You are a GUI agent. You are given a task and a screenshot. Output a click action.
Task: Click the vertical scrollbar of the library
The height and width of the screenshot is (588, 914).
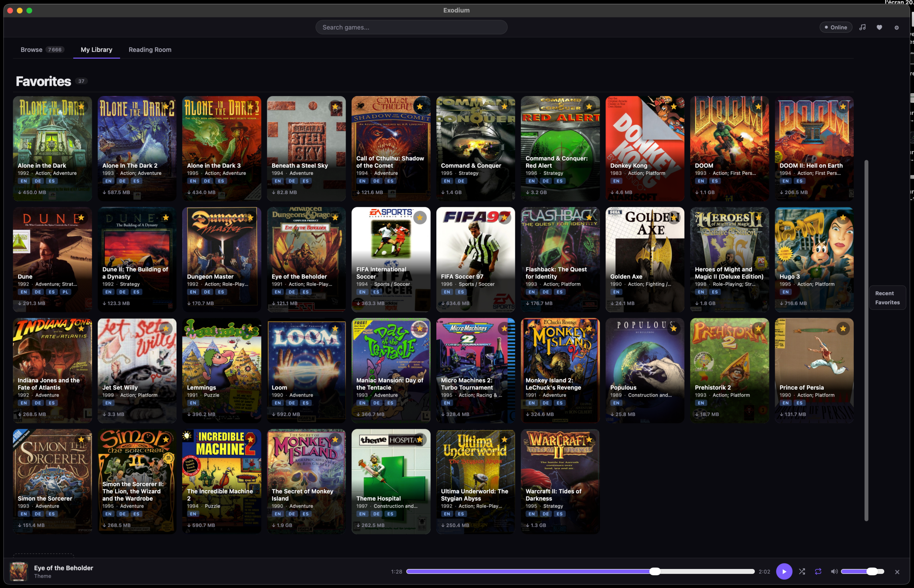pos(866,340)
